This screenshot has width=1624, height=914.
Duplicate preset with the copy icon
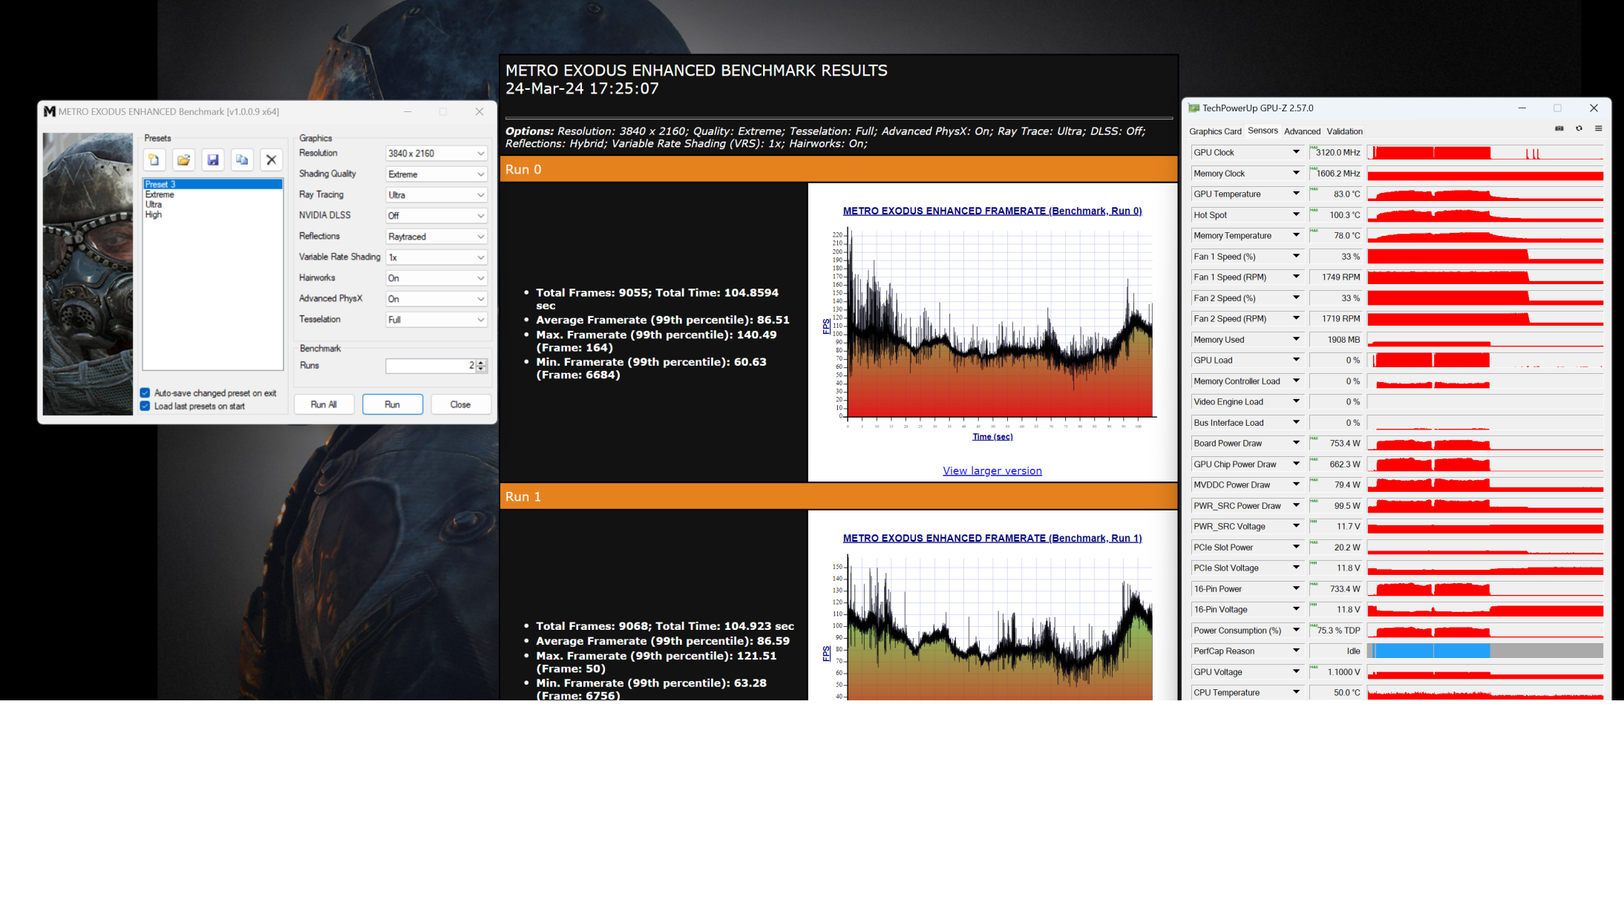tap(242, 160)
